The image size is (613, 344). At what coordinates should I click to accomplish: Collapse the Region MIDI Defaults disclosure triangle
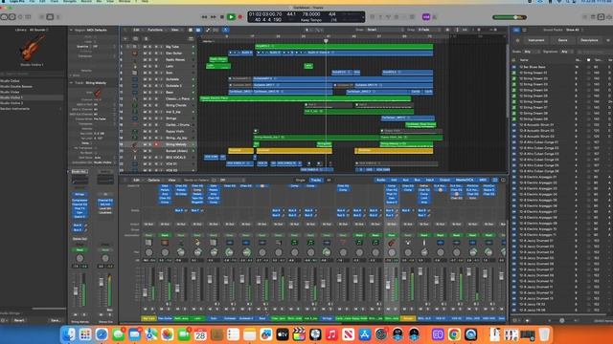pyautogui.click(x=71, y=30)
